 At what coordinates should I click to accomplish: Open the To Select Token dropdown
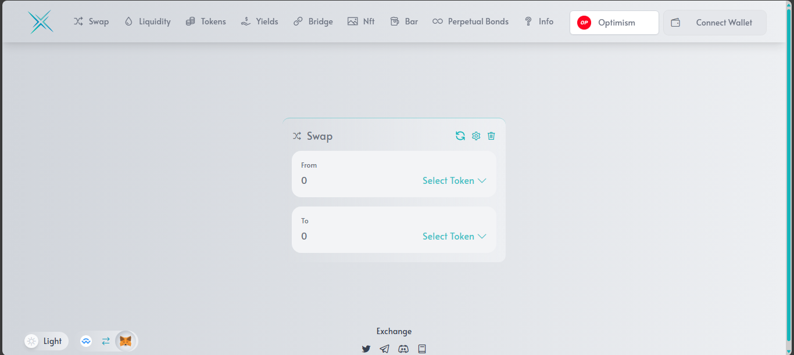(x=454, y=237)
